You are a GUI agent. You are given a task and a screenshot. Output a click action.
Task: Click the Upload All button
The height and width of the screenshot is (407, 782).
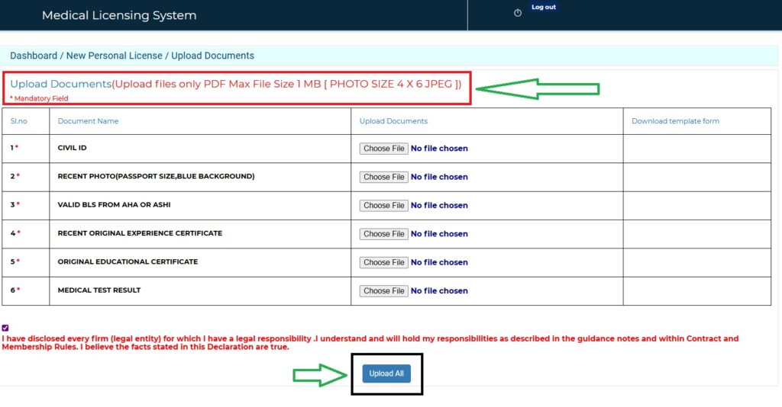386,373
